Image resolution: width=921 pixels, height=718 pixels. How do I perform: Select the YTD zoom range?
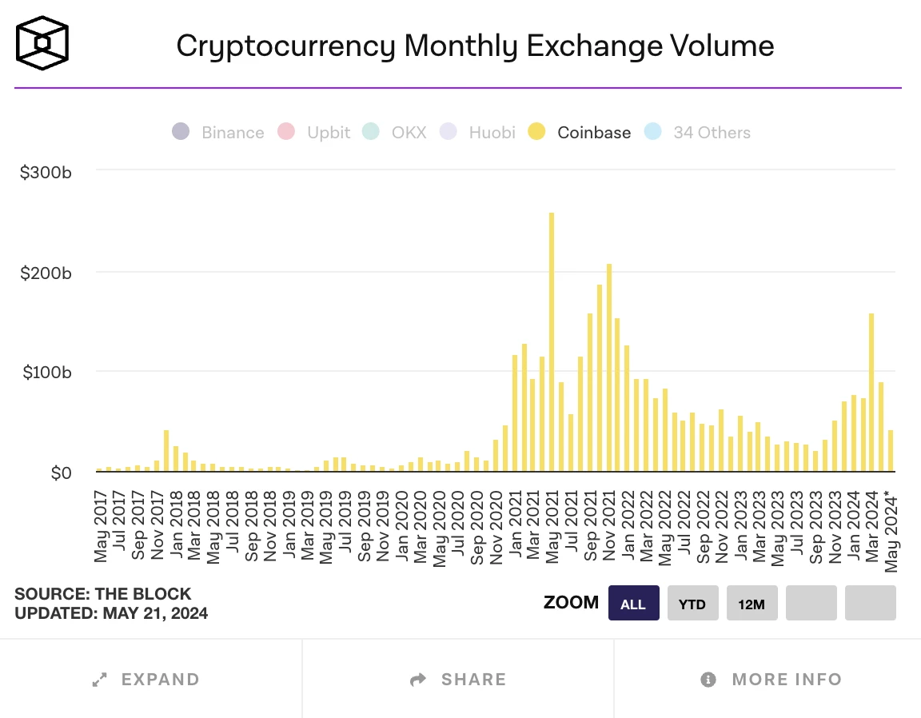pos(692,603)
